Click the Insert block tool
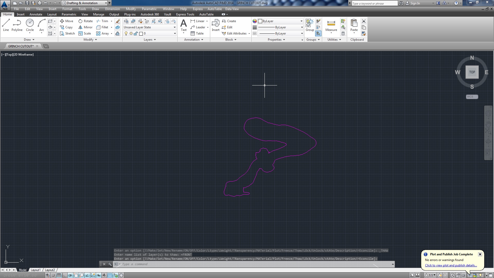The height and width of the screenshot is (278, 494). click(x=216, y=25)
